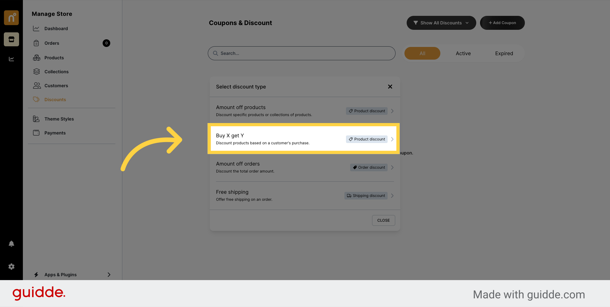Click Product discount badge on Amount off products
This screenshot has width=610, height=307.
(367, 111)
